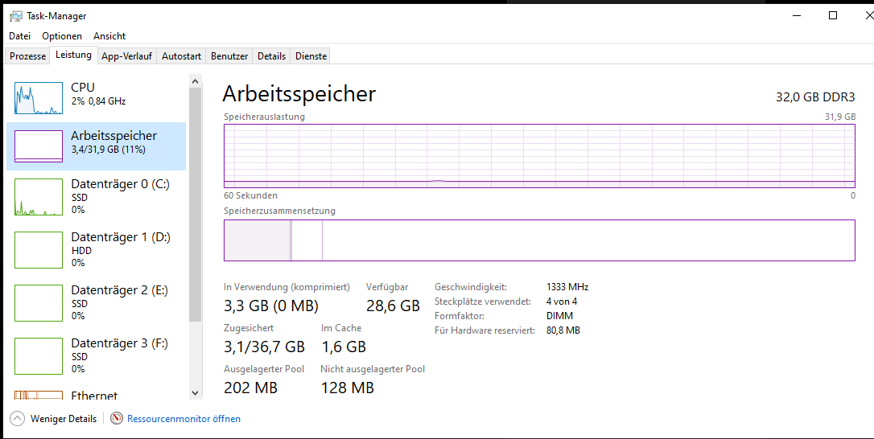Click Datenträger 3 (F:) graph icon
This screenshot has height=439, width=874.
click(39, 356)
